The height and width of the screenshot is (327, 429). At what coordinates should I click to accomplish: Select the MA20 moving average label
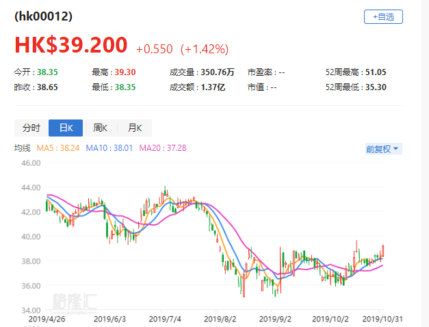(x=164, y=147)
